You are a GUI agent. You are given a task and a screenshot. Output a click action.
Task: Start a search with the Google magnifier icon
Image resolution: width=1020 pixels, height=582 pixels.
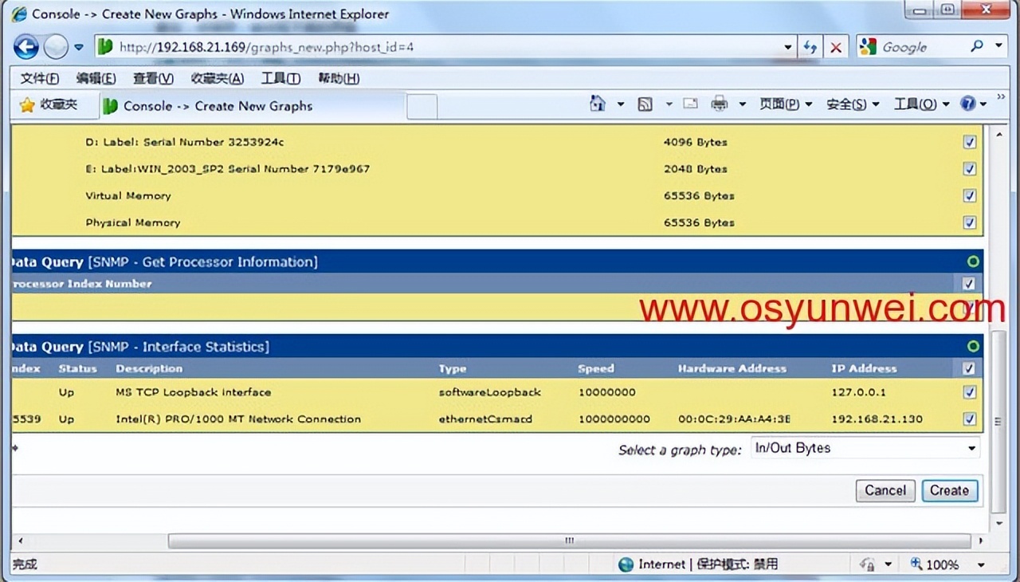coord(978,46)
